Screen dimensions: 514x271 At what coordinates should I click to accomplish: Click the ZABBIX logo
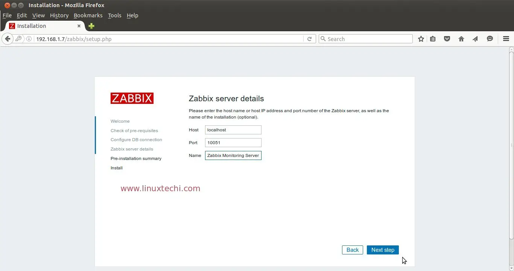point(132,98)
